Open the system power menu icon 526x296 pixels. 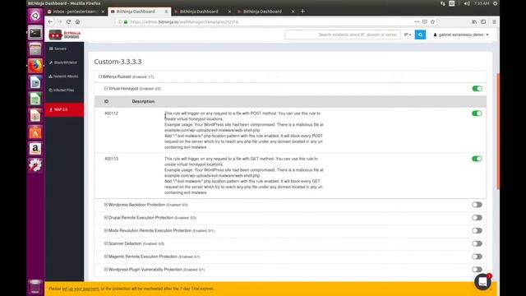495,3
